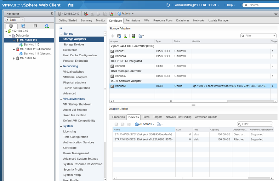This screenshot has height=181, width=279.
Task: Collapse the Storage section in side menu
Action: 61,34
